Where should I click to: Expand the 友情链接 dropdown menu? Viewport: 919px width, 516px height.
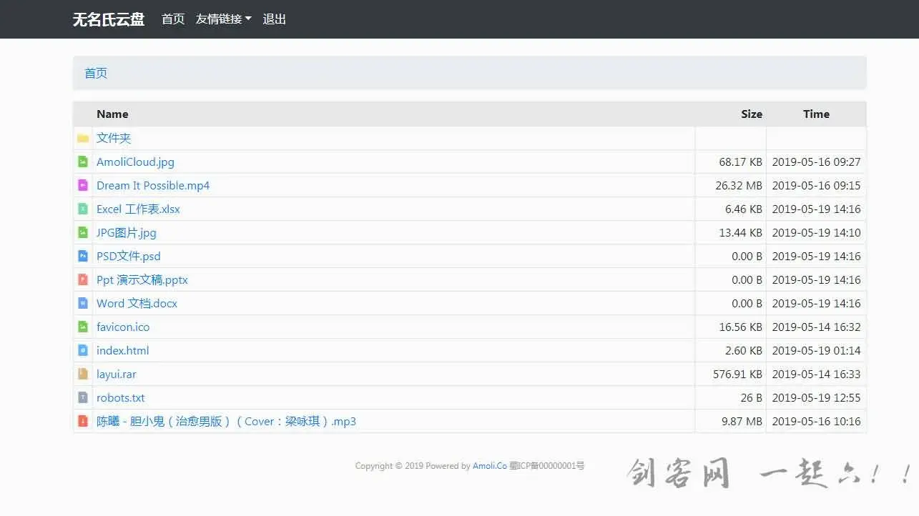(223, 19)
